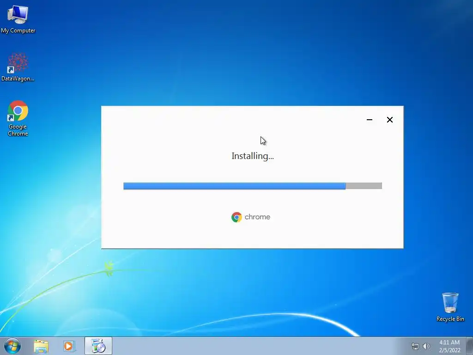The width and height of the screenshot is (473, 355).
Task: Select the Recycle Bin icon
Action: click(450, 307)
